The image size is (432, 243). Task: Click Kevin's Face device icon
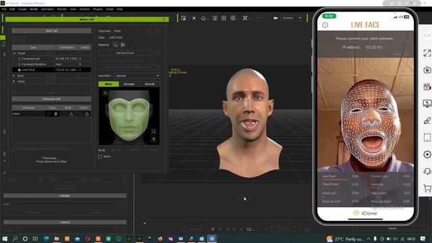(55, 114)
